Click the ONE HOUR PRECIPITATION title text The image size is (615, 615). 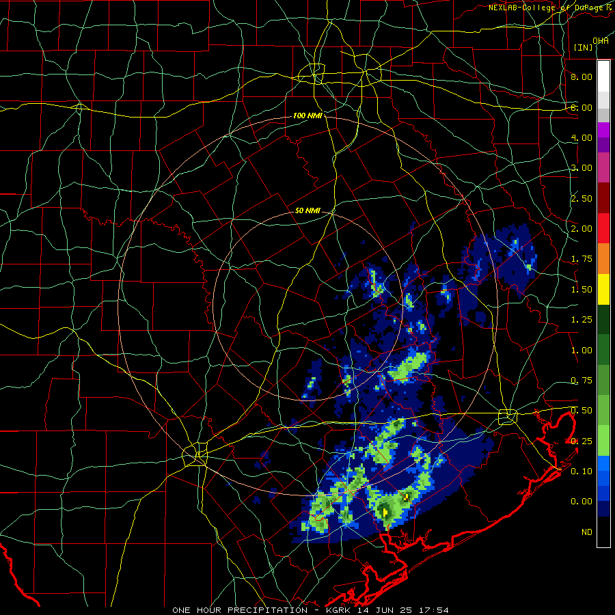coord(240,610)
